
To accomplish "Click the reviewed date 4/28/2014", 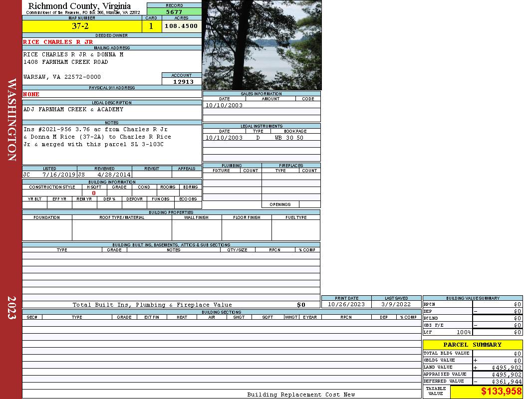I will (114, 175).
